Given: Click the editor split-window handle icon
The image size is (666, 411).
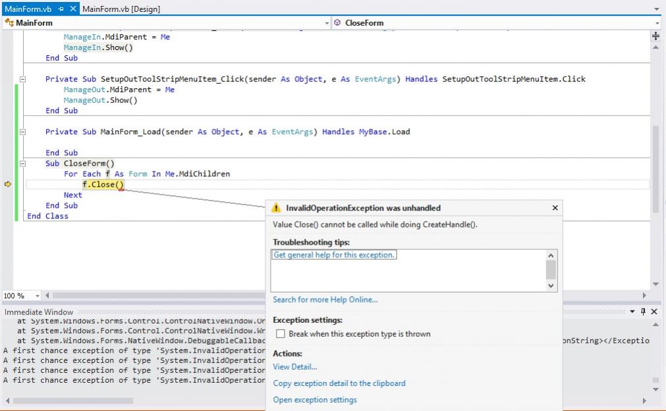Looking at the screenshot, I should (656, 36).
